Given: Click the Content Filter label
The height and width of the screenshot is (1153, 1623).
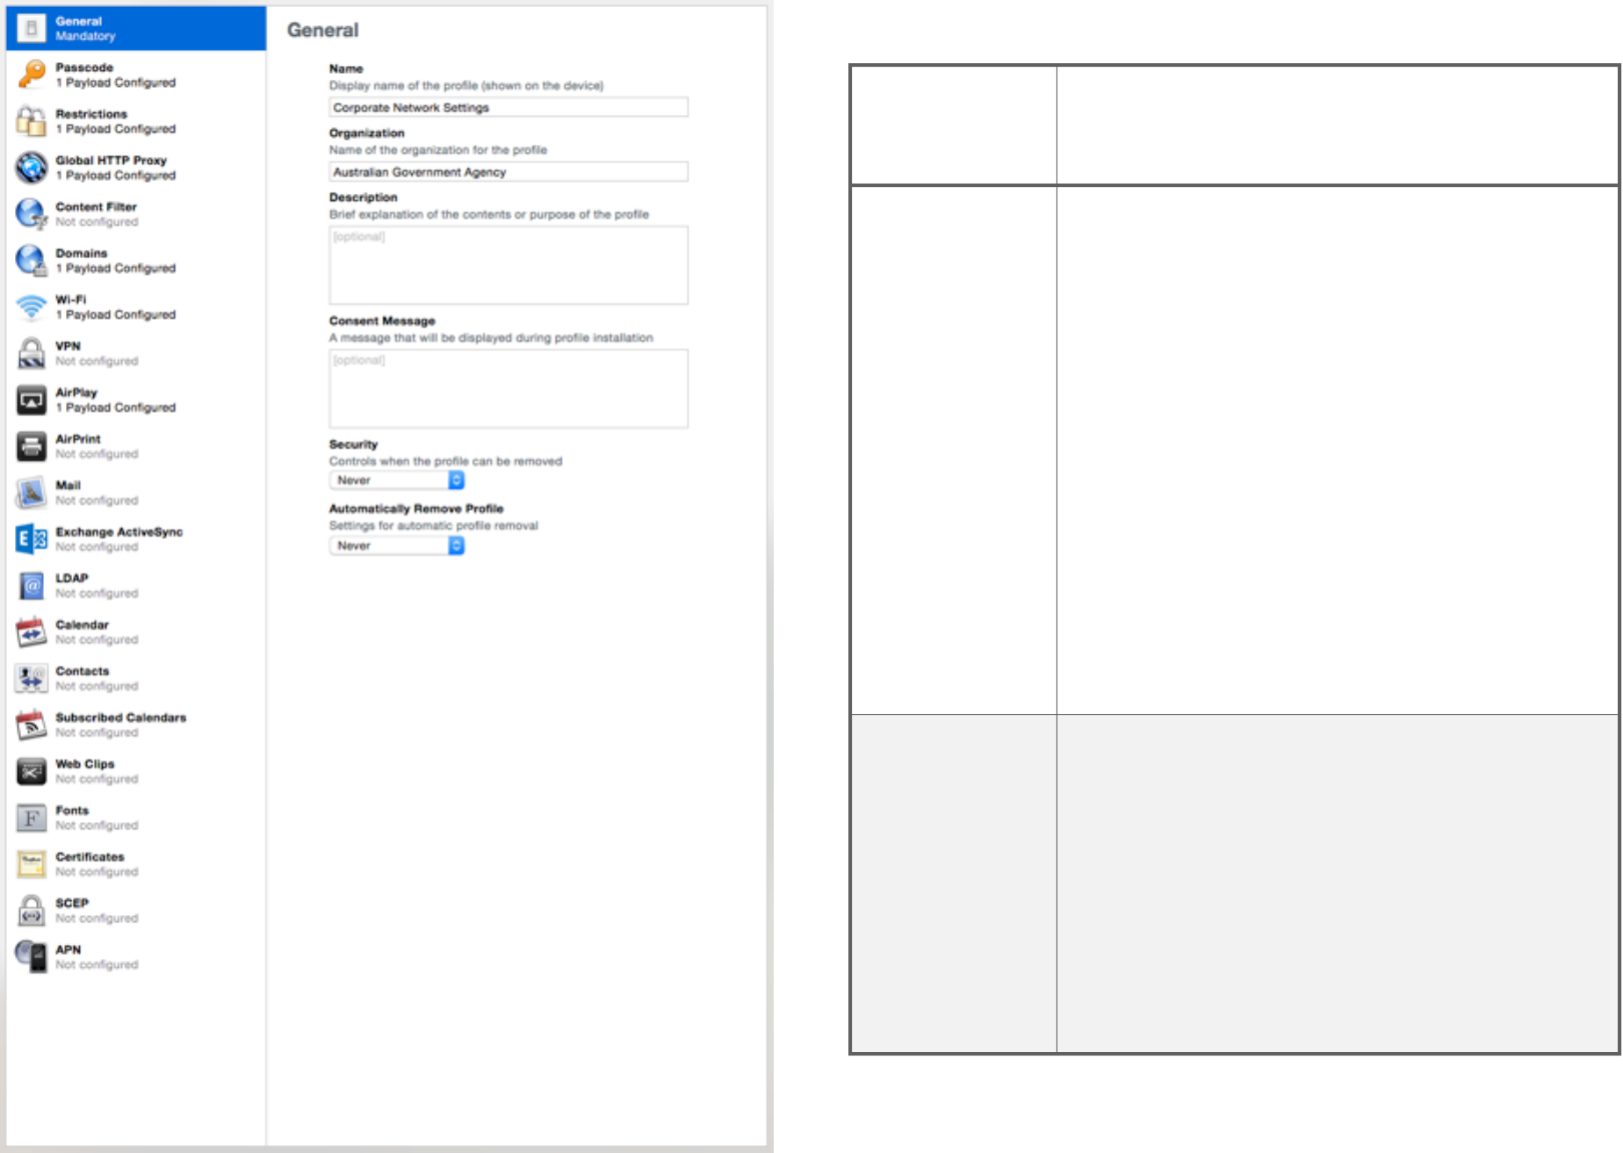Looking at the screenshot, I should [97, 207].
